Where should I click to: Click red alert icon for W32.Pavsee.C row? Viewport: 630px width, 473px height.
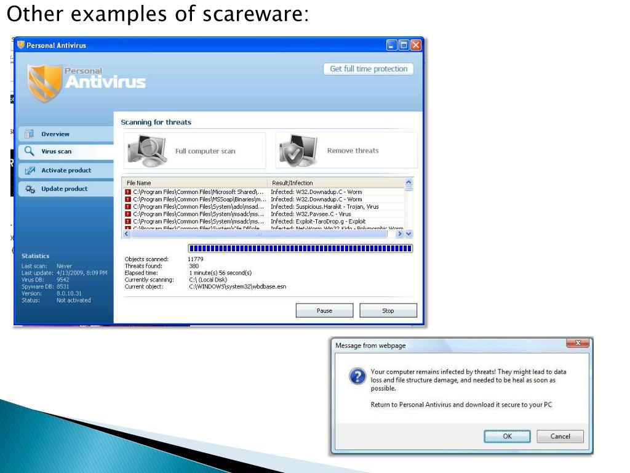[128, 214]
